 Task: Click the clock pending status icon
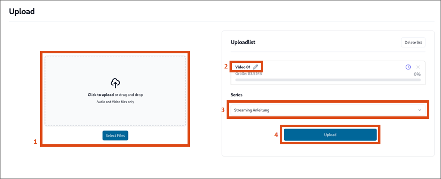[x=408, y=67]
